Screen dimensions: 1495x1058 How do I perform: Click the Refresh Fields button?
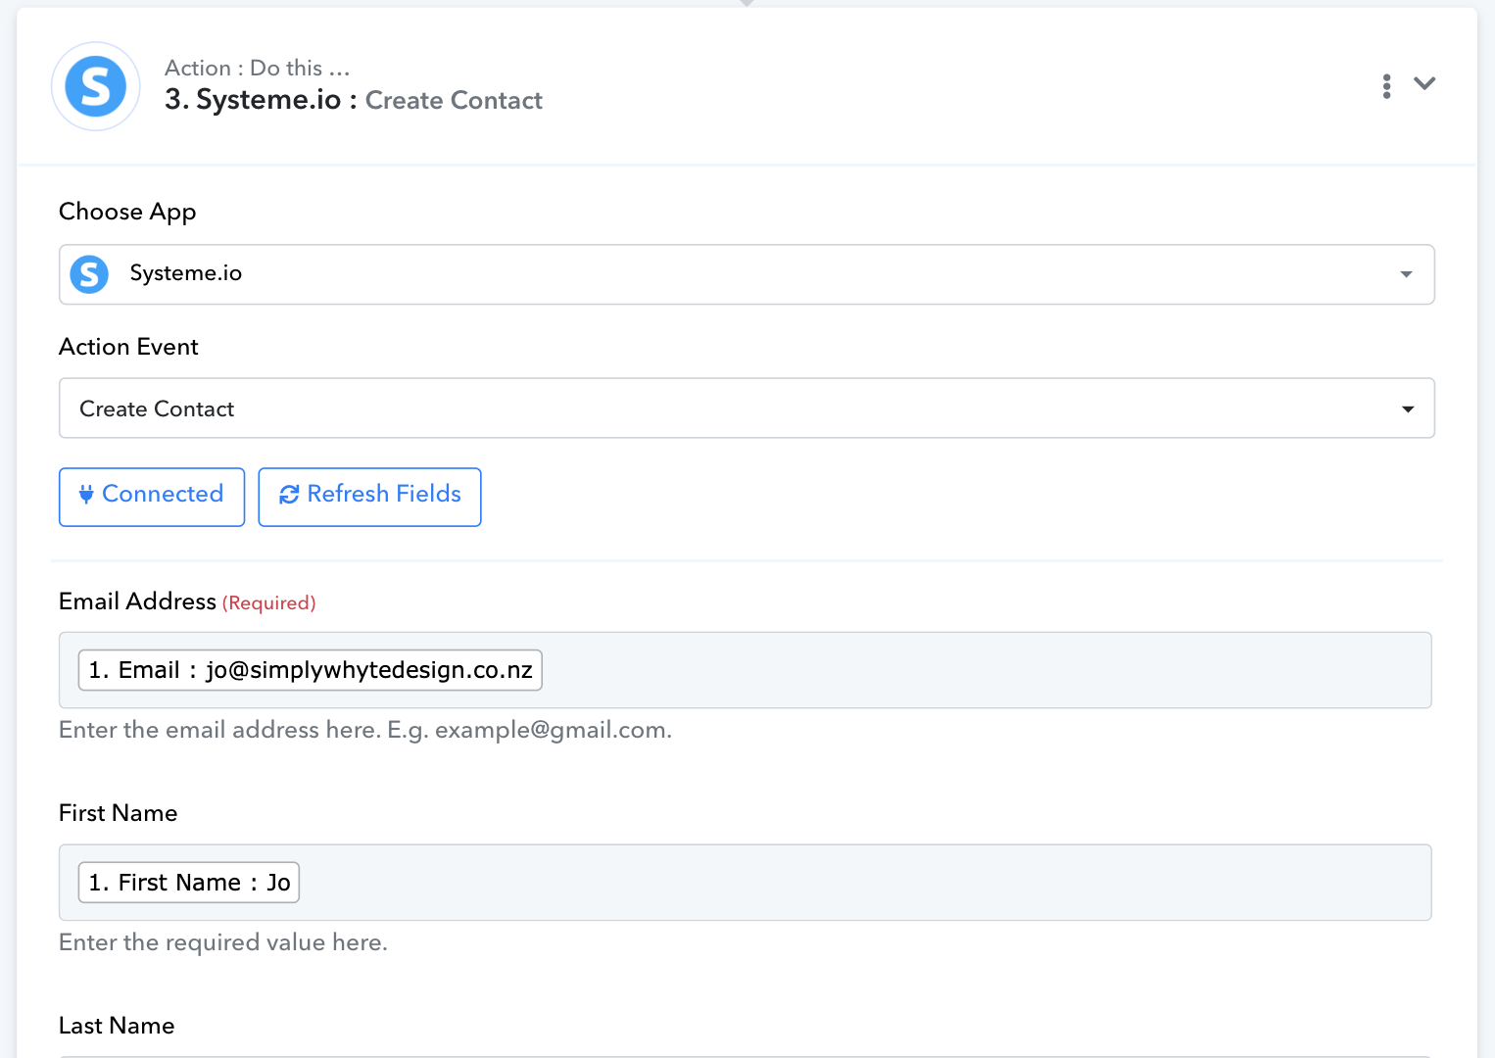pyautogui.click(x=369, y=497)
